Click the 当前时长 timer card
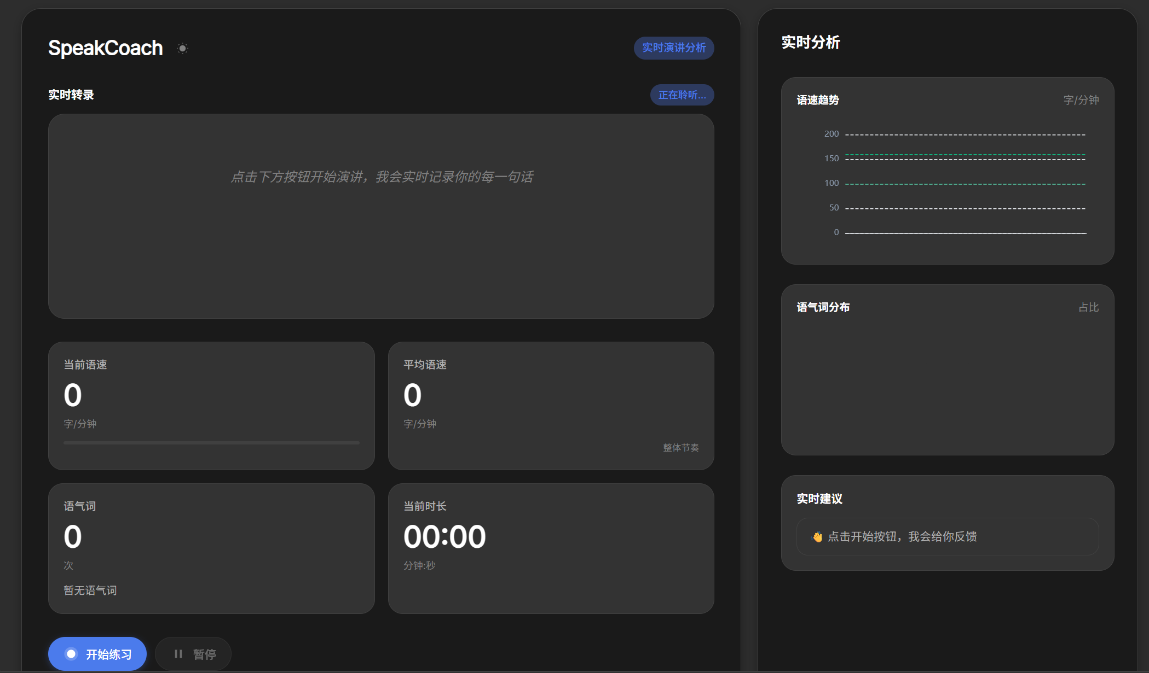The height and width of the screenshot is (673, 1149). click(551, 548)
